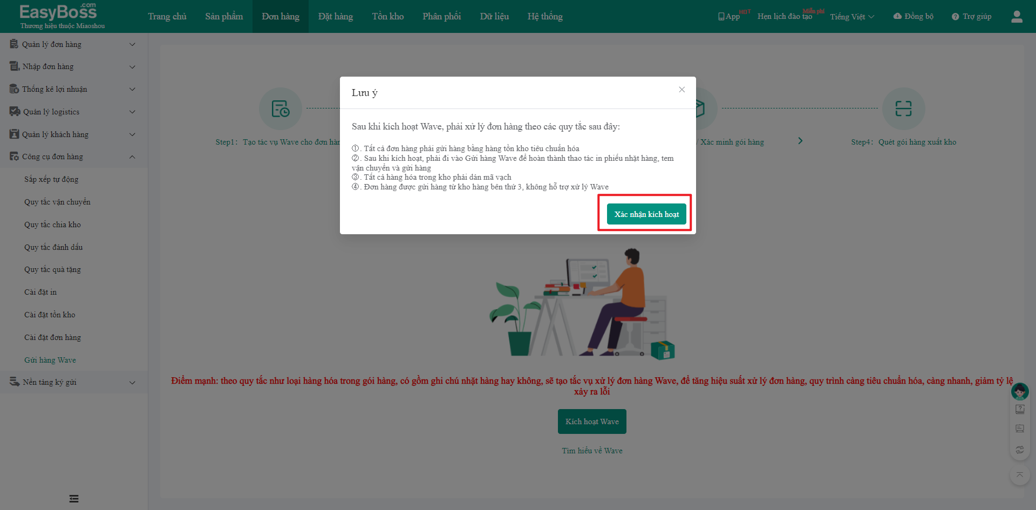The image size is (1036, 510).
Task: Open the Phân phối menu
Action: click(442, 16)
